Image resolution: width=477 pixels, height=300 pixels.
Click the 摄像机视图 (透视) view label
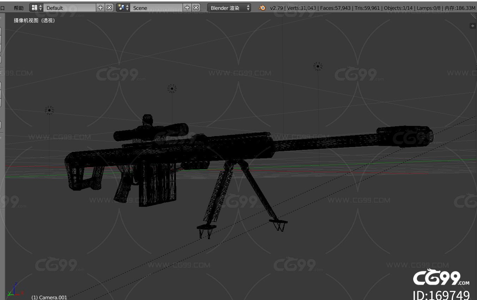(x=34, y=20)
